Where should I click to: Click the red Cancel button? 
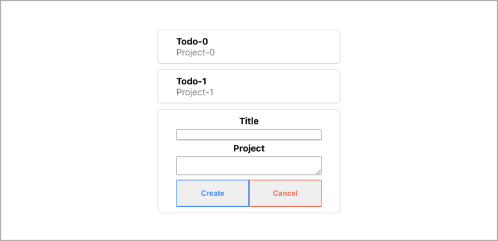[x=285, y=193]
